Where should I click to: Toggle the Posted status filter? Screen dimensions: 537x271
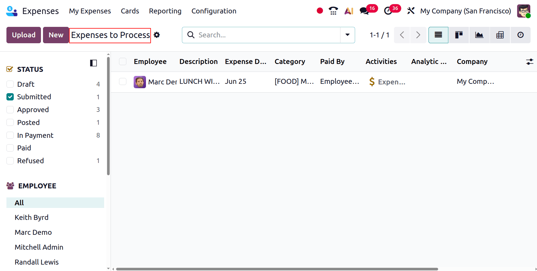tap(10, 122)
